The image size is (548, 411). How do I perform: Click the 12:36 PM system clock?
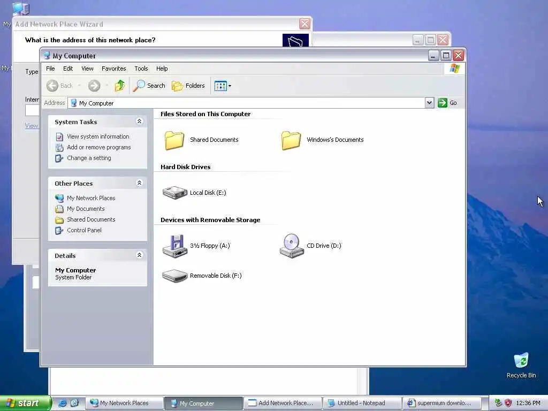[528, 404]
